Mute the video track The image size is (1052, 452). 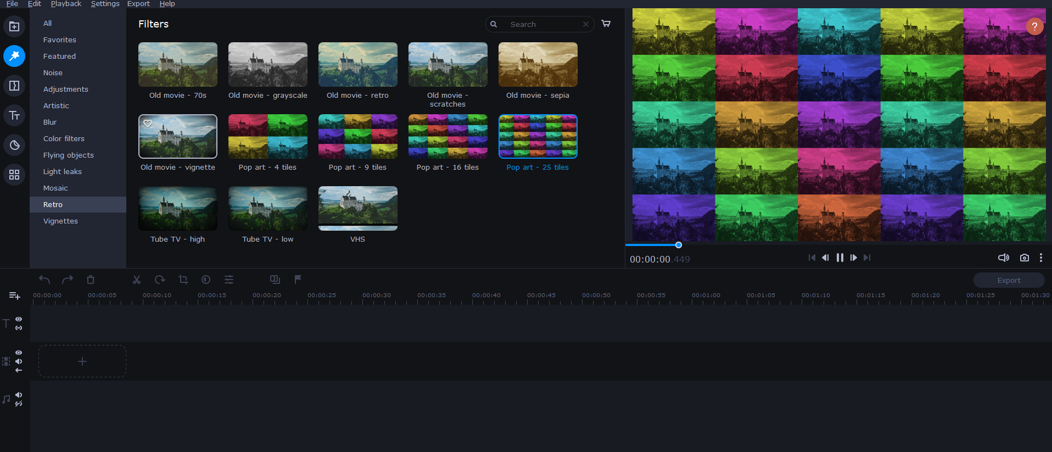click(x=19, y=361)
